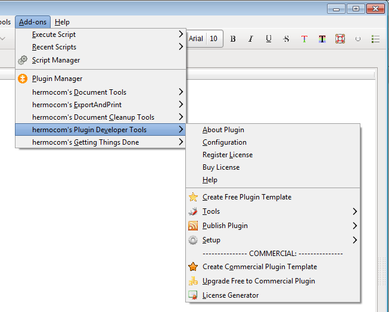Screen dimensions: 389x312
Task: Toggle bold text formatting
Action: point(233,39)
